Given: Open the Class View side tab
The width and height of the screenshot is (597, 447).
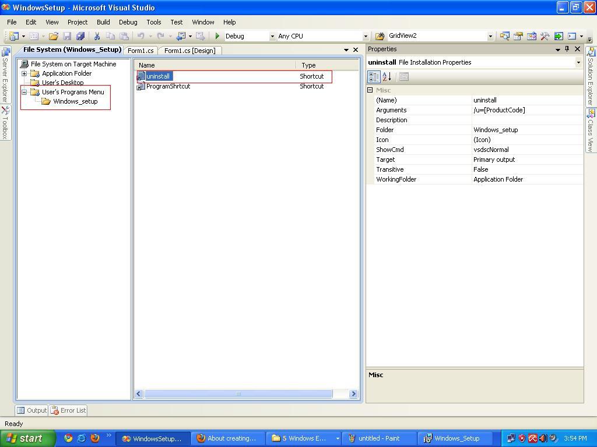Looking at the screenshot, I should click(591, 131).
